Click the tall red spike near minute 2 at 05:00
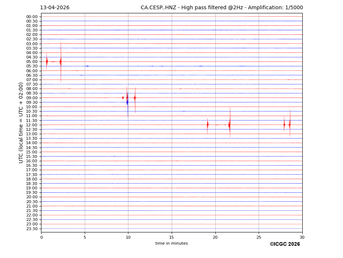Image resolution: width=343 pixels, height=258 pixels. click(x=61, y=62)
